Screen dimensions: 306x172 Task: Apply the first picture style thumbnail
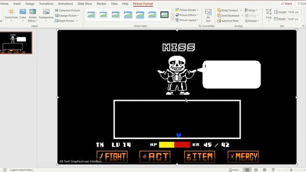coord(91,15)
